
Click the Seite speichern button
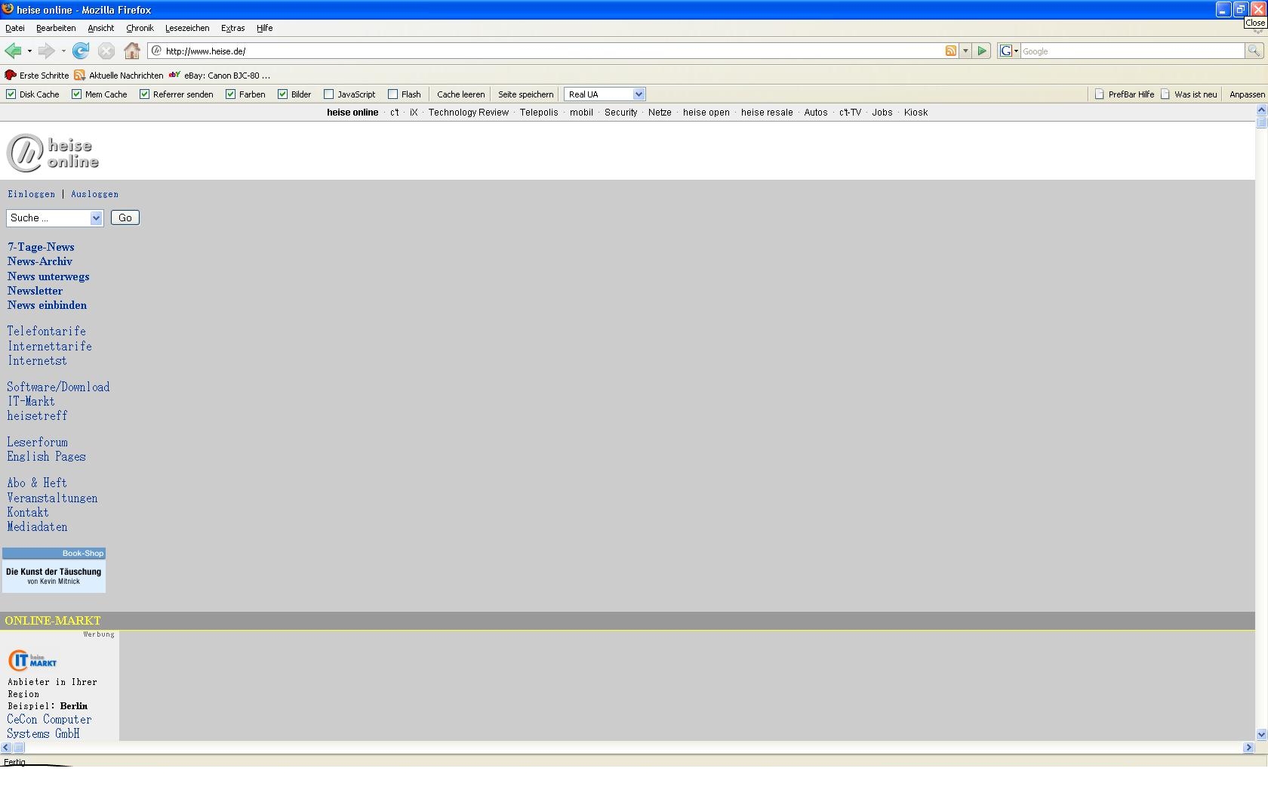[x=525, y=94]
